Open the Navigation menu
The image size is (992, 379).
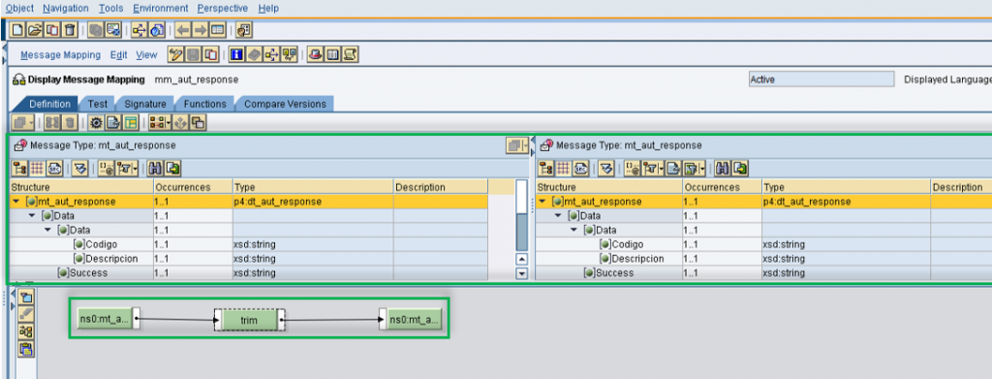[66, 8]
